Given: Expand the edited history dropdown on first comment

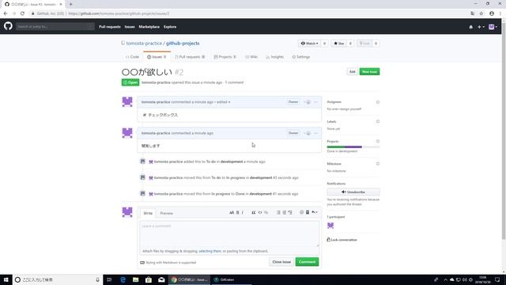Looking at the screenshot, I should tap(223, 102).
